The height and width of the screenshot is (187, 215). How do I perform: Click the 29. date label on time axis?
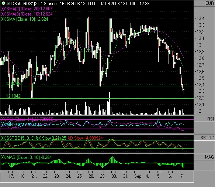(x=103, y=176)
